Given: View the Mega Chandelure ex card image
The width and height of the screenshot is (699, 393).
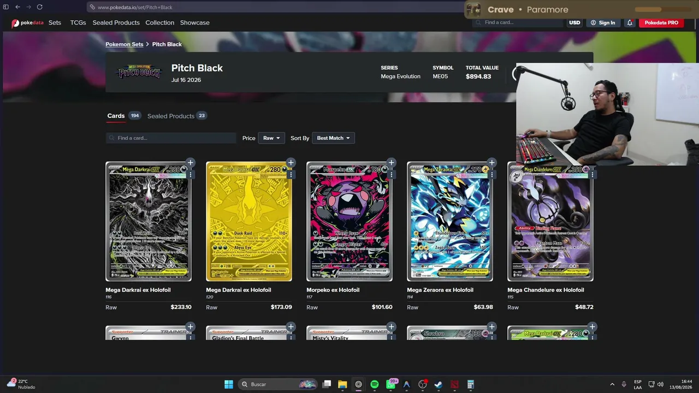Looking at the screenshot, I should (x=550, y=222).
